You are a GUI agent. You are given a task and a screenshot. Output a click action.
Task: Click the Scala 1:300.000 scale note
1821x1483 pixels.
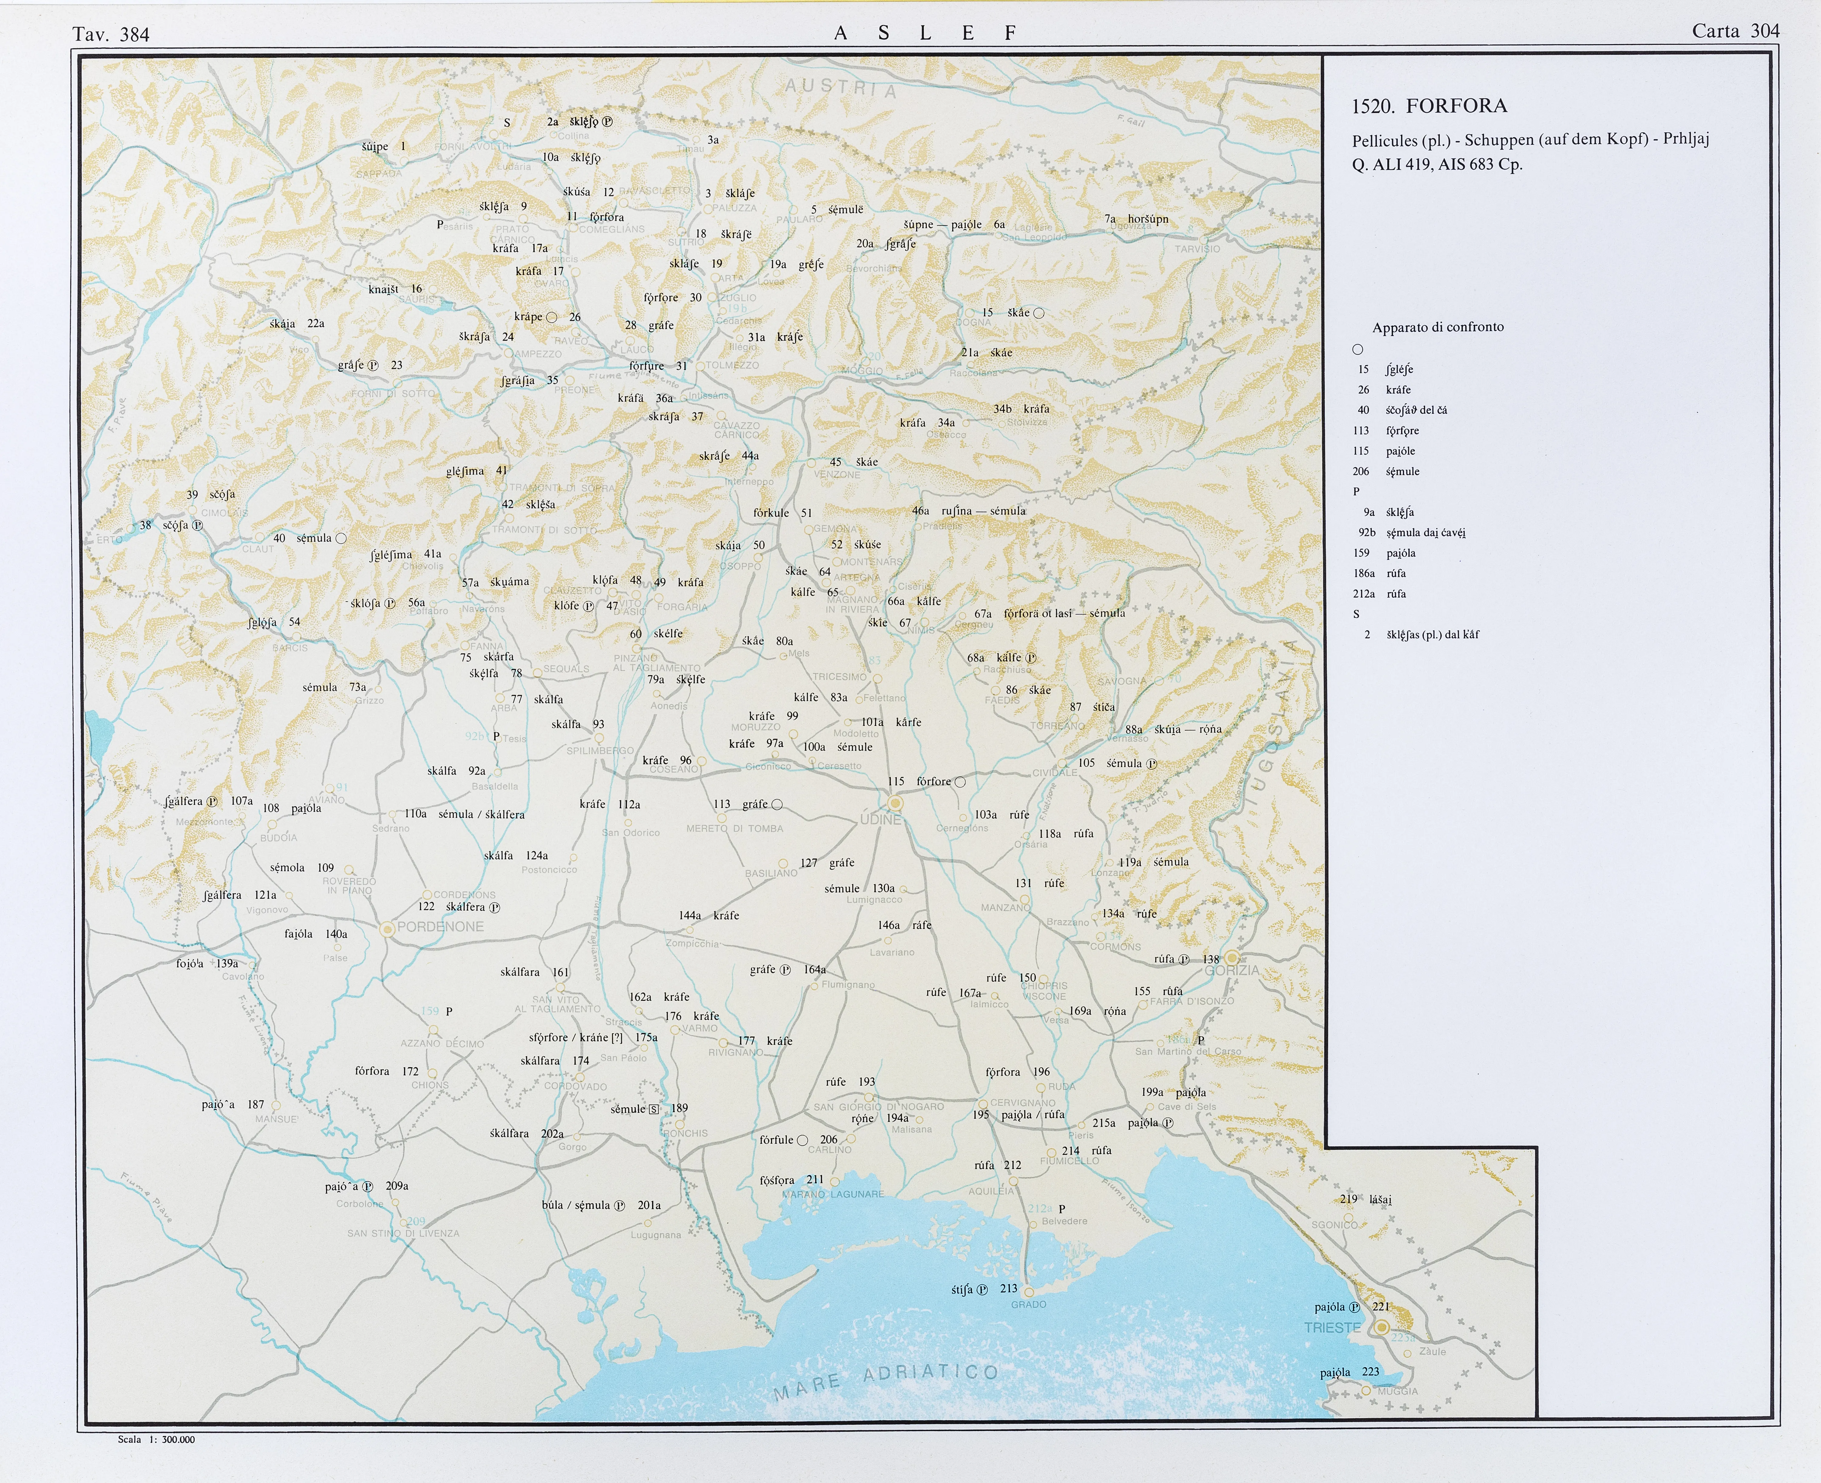click(x=156, y=1439)
